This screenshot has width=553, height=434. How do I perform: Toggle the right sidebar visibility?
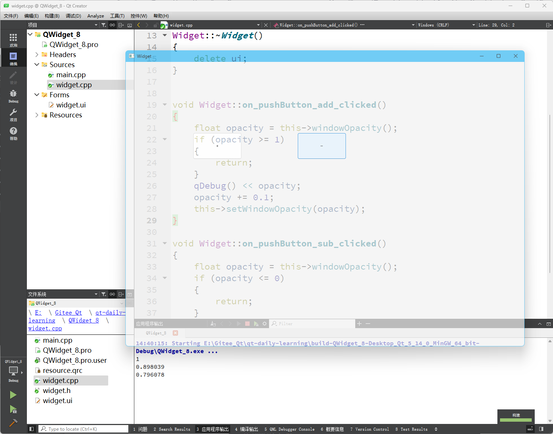tap(541, 429)
